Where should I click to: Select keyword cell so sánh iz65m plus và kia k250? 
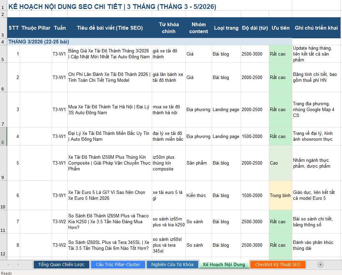click(169, 222)
